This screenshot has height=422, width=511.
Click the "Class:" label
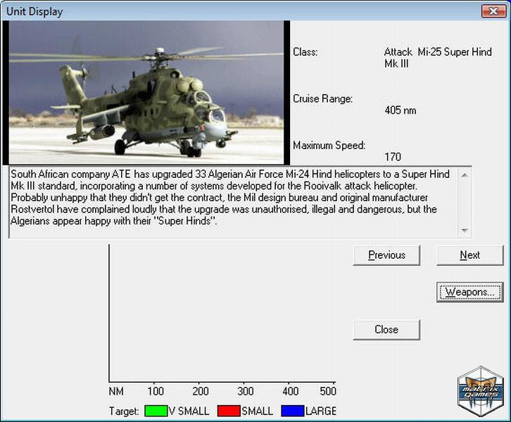(x=305, y=52)
